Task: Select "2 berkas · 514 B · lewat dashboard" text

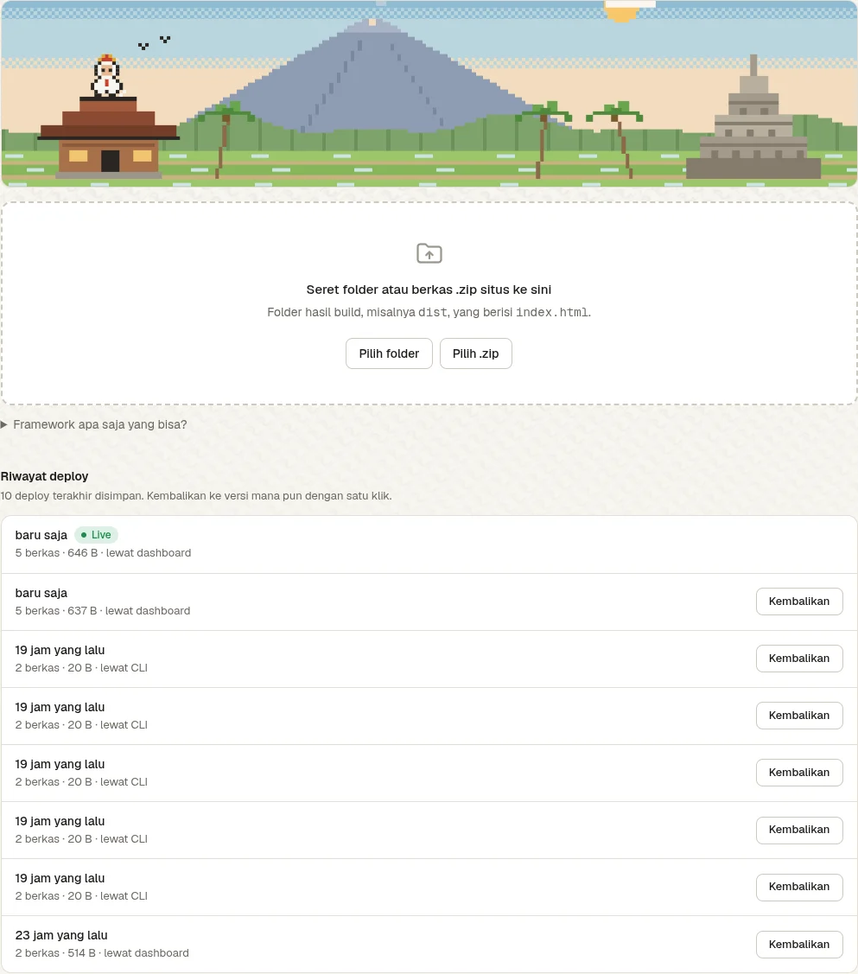Action: coord(102,953)
